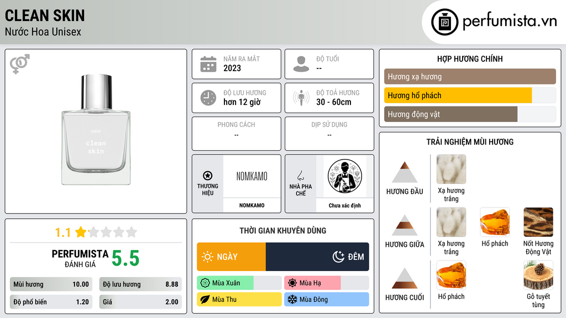Click the Trải nghiệm mùi hương heading

[x=470, y=142]
